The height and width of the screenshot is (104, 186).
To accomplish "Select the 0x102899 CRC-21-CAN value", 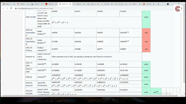I will tap(55, 71).
